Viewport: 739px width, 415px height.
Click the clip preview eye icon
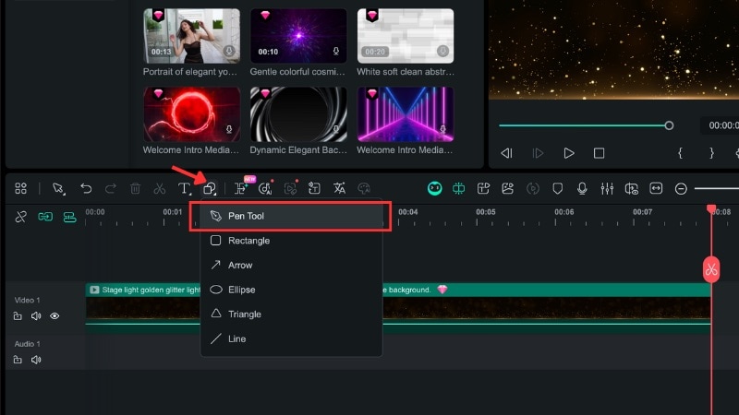pos(632,189)
